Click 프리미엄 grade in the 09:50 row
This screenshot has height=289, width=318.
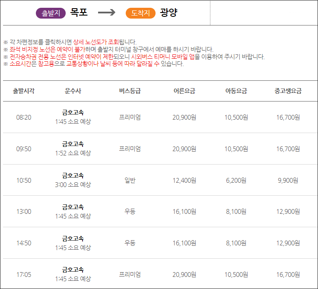click(x=130, y=149)
